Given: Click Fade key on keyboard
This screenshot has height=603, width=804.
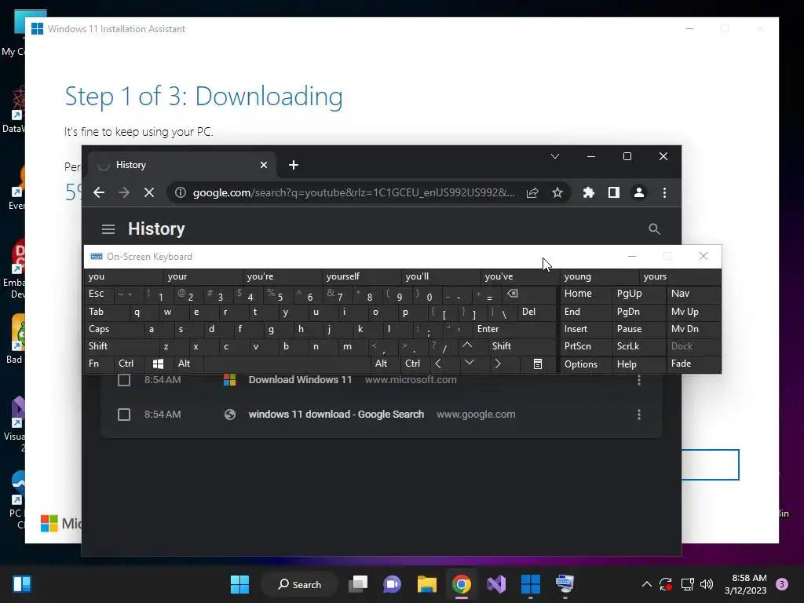Looking at the screenshot, I should click(x=694, y=364).
